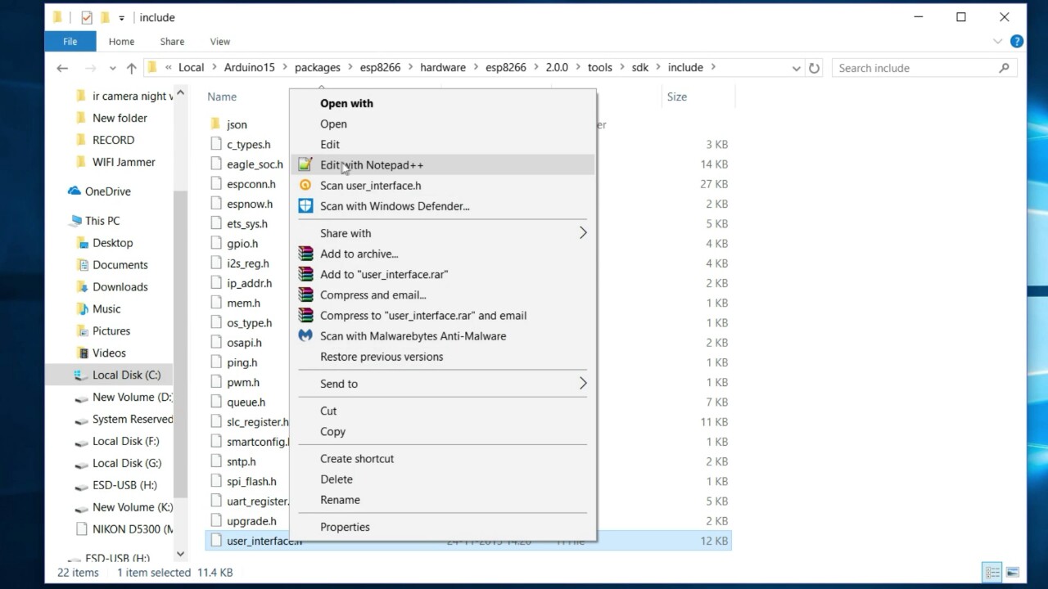The image size is (1048, 589).
Task: Open the WIFI Jammer folder in the sidebar
Action: pyautogui.click(x=124, y=162)
